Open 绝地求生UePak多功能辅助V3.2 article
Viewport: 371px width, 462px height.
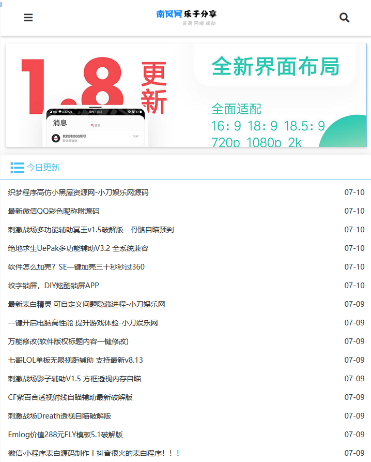point(78,248)
